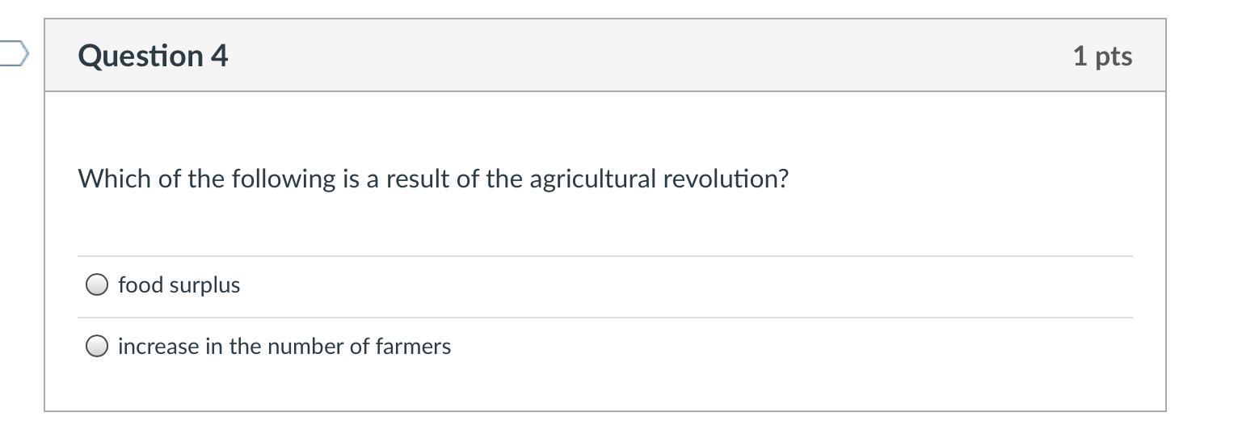Click the number "4" in the heading
This screenshot has height=438, width=1238.
[x=219, y=56]
